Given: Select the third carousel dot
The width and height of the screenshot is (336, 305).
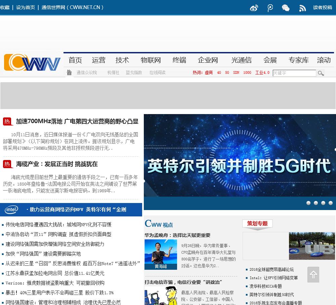Looking at the screenshot, I should [323, 203].
